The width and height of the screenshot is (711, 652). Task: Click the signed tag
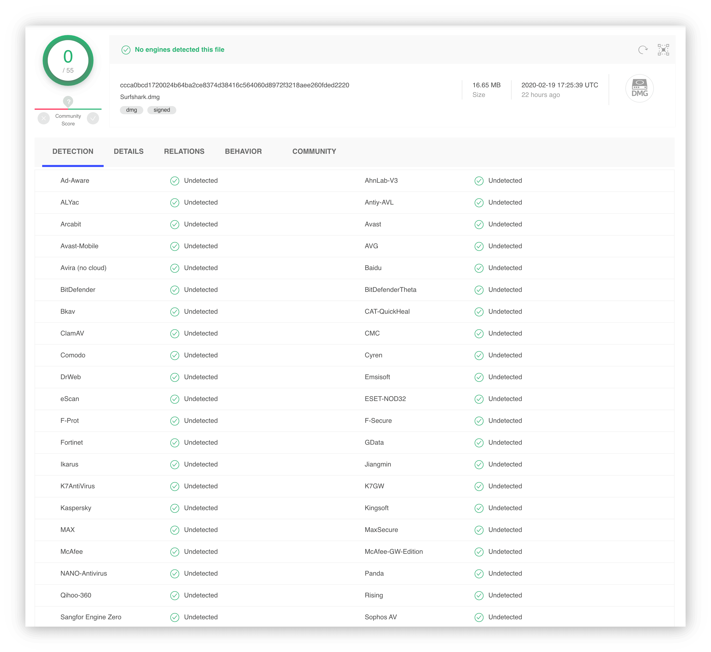(x=162, y=110)
